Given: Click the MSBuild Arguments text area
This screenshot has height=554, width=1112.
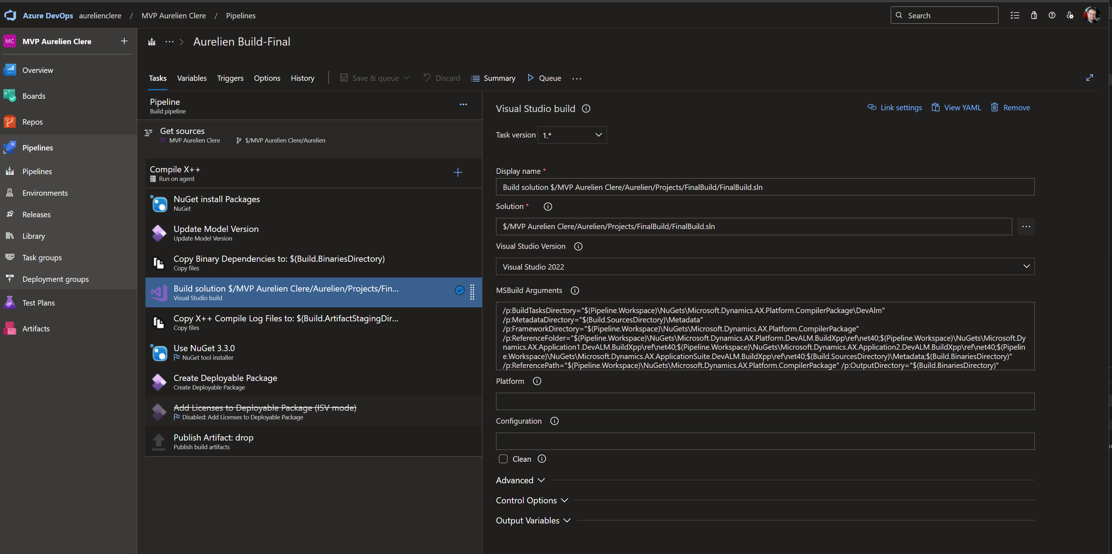Looking at the screenshot, I should (765, 336).
